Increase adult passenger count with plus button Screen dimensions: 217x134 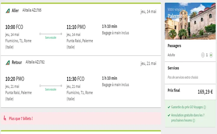coord(211,55)
